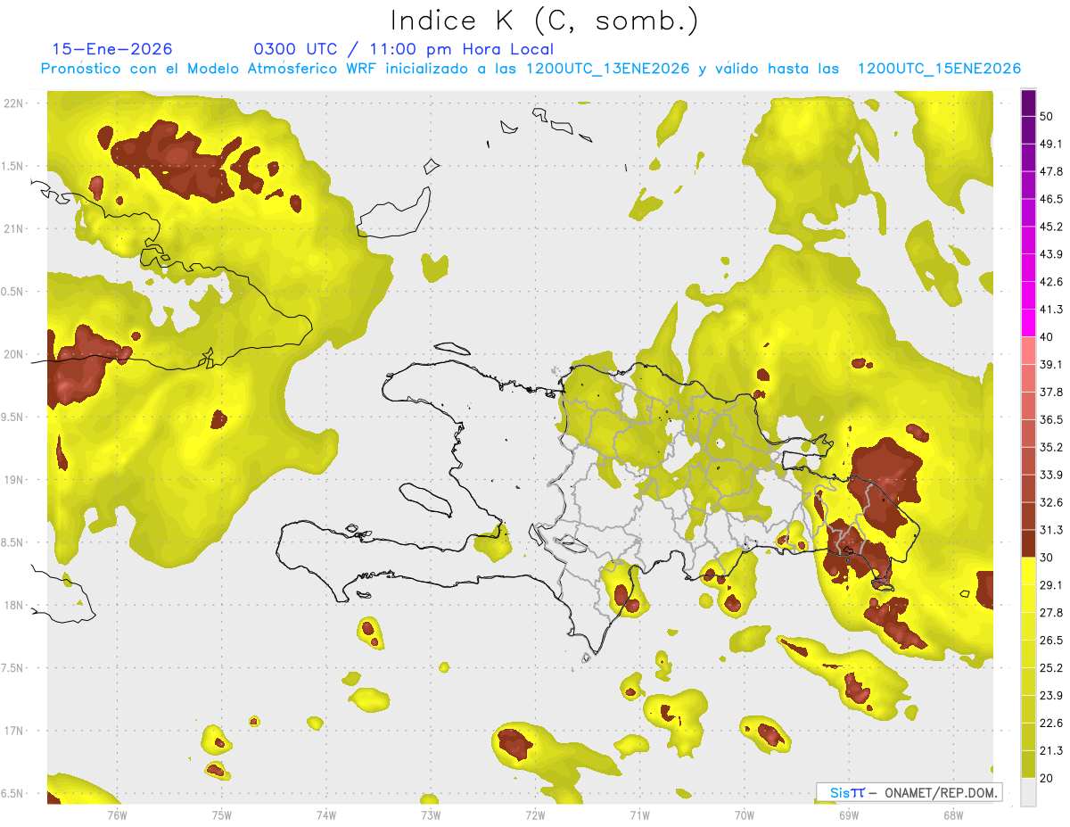1070x827 pixels.
Task: Select the time text "0300 UTC / 11:00 pm Hora Local"
Action: 404,49
